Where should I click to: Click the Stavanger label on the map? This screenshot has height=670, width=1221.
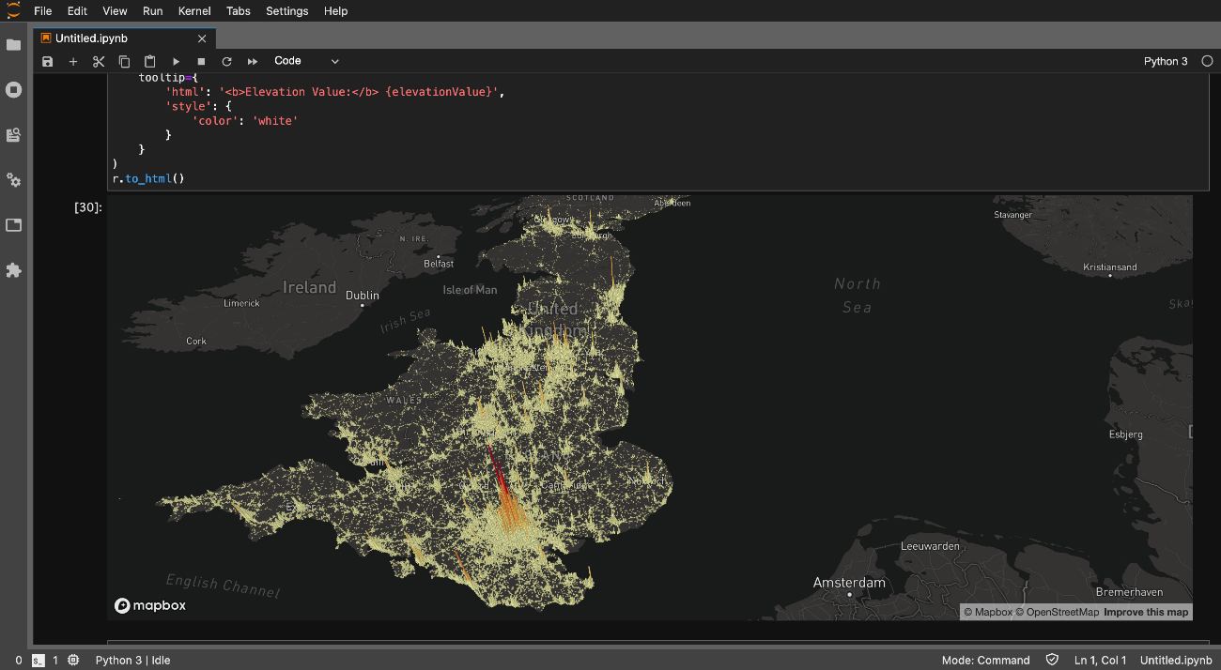pyautogui.click(x=1012, y=215)
